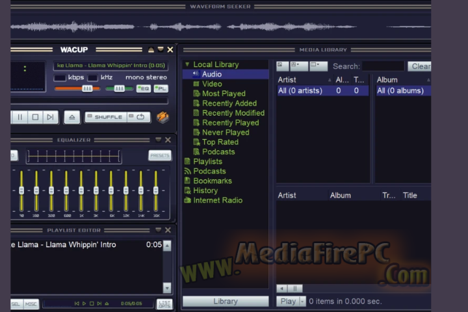468x312 pixels.
Task: Click the 16K equalizer band slider
Action: (x=156, y=191)
